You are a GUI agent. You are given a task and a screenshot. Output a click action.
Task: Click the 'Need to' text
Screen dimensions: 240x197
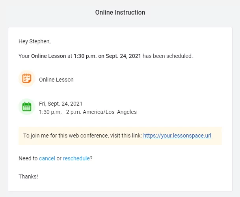coord(28,158)
